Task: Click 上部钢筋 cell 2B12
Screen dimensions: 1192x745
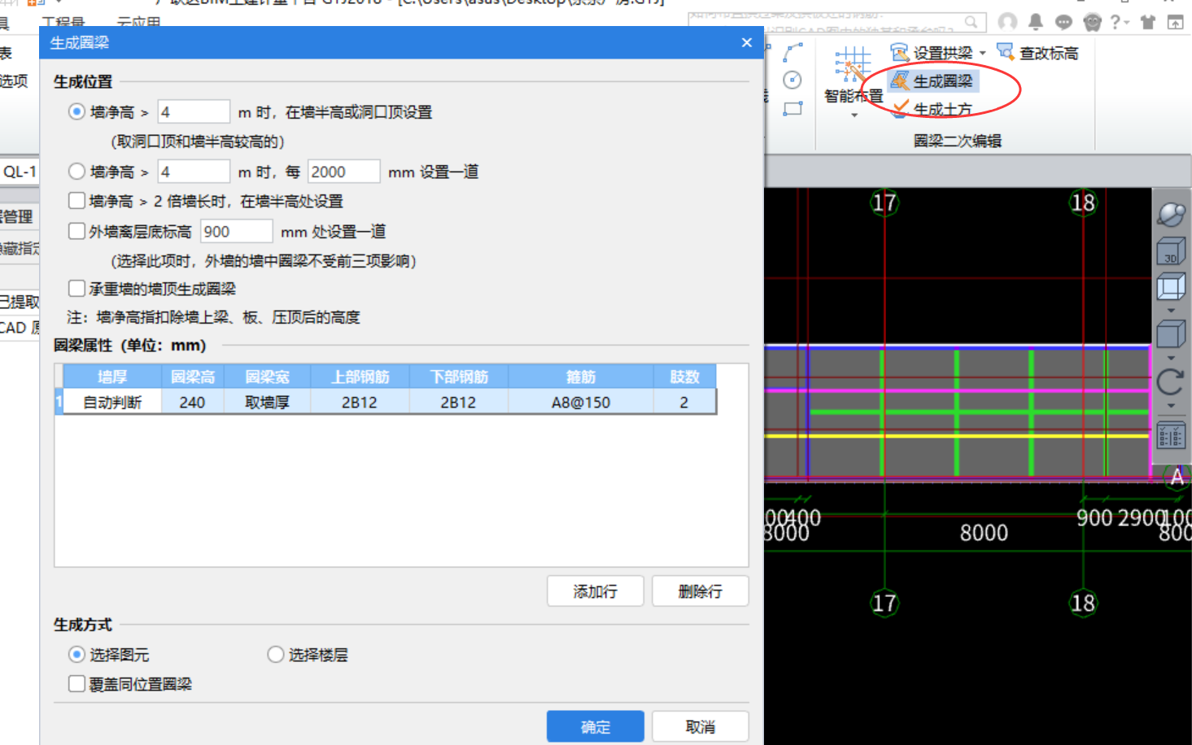Action: pyautogui.click(x=360, y=403)
